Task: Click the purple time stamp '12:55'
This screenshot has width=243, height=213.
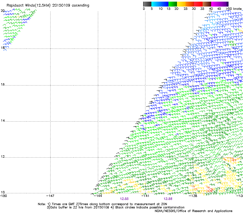Action: click(x=124, y=199)
